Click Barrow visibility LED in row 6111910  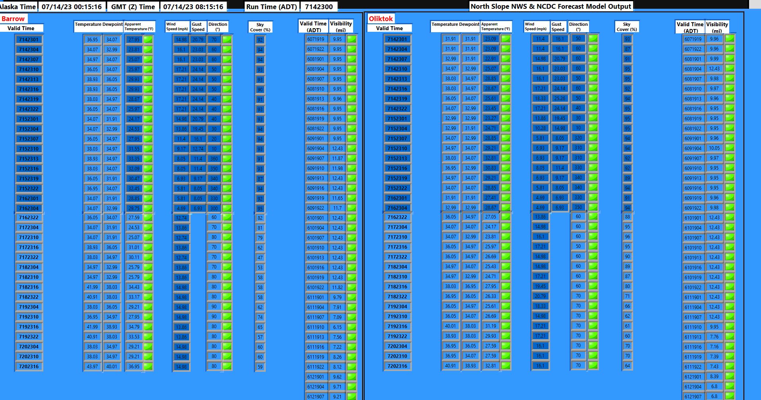(x=352, y=327)
